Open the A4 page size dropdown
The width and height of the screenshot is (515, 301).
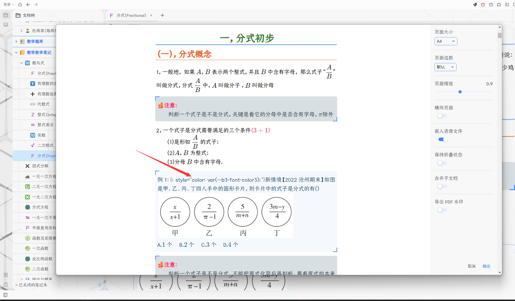tap(446, 41)
